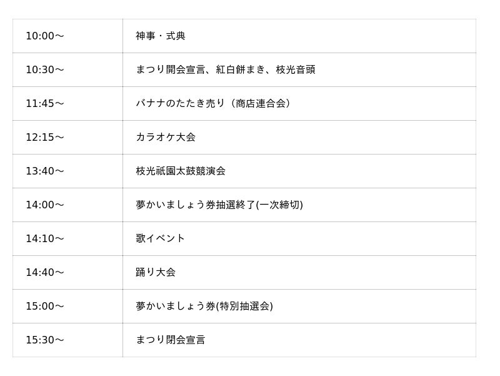Select the バナナのたたき売り event text

[213, 104]
